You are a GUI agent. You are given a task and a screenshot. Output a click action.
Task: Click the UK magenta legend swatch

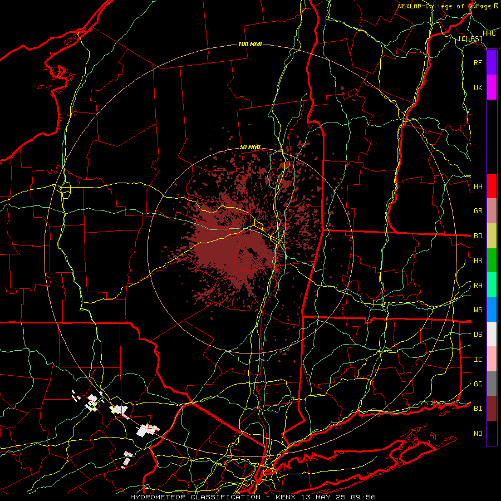click(492, 87)
